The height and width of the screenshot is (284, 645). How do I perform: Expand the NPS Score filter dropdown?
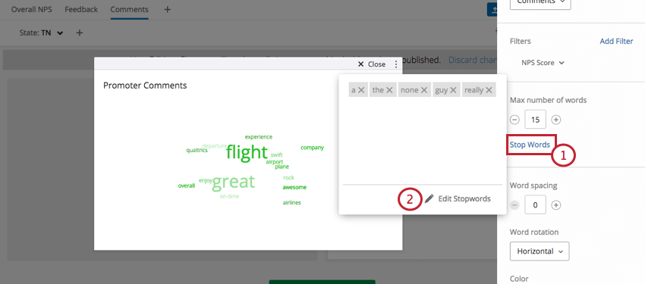pos(543,63)
